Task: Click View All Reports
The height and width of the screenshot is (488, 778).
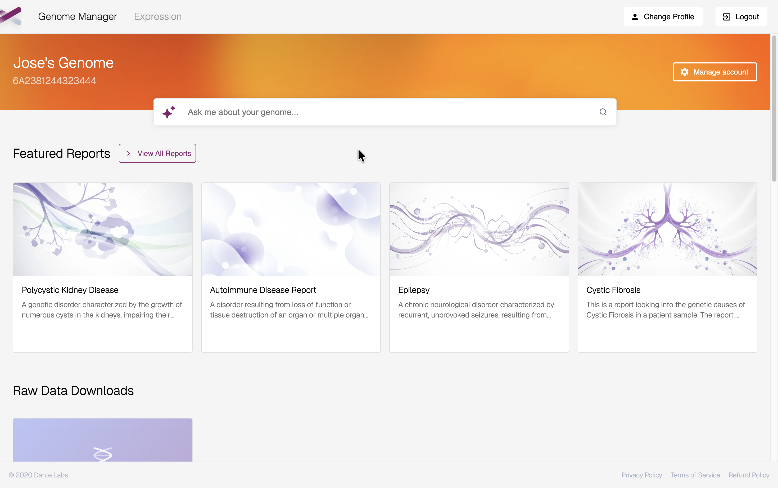Action: coord(157,153)
